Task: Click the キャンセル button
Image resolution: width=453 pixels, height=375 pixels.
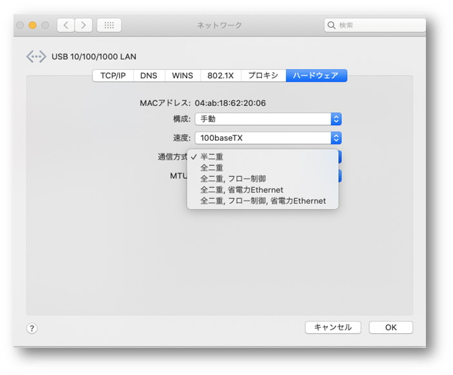Action: [x=333, y=327]
